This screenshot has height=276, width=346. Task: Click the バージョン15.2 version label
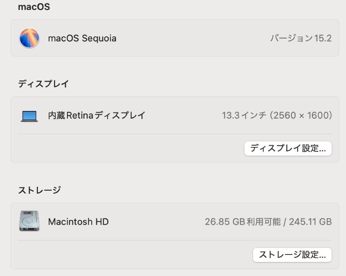tap(301, 38)
